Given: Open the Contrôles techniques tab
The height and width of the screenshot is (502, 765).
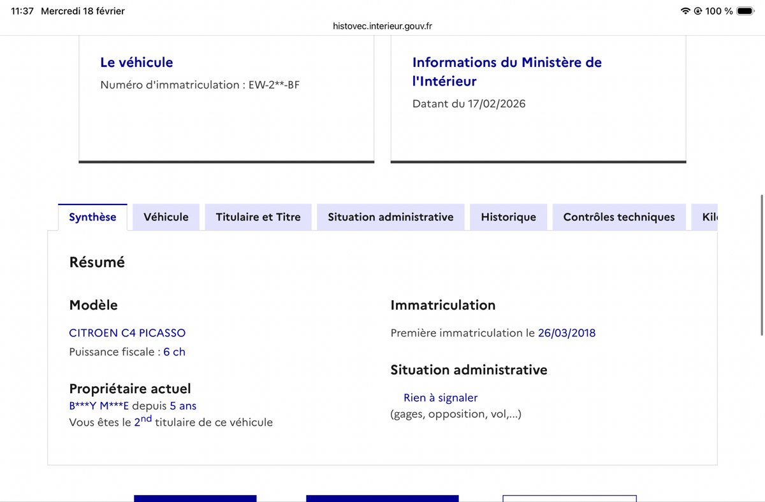Looking at the screenshot, I should [x=619, y=217].
